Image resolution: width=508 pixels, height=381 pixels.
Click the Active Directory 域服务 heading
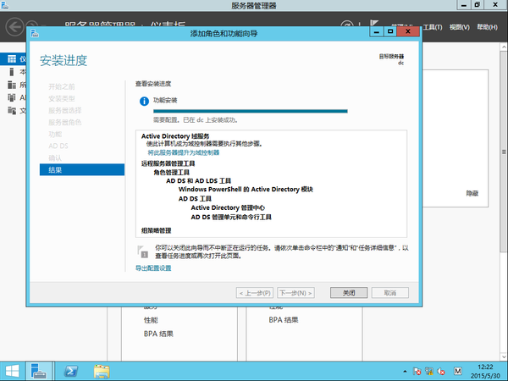175,136
